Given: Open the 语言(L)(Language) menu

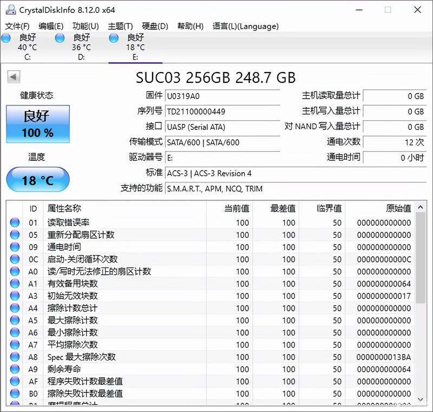Looking at the screenshot, I should [x=246, y=26].
